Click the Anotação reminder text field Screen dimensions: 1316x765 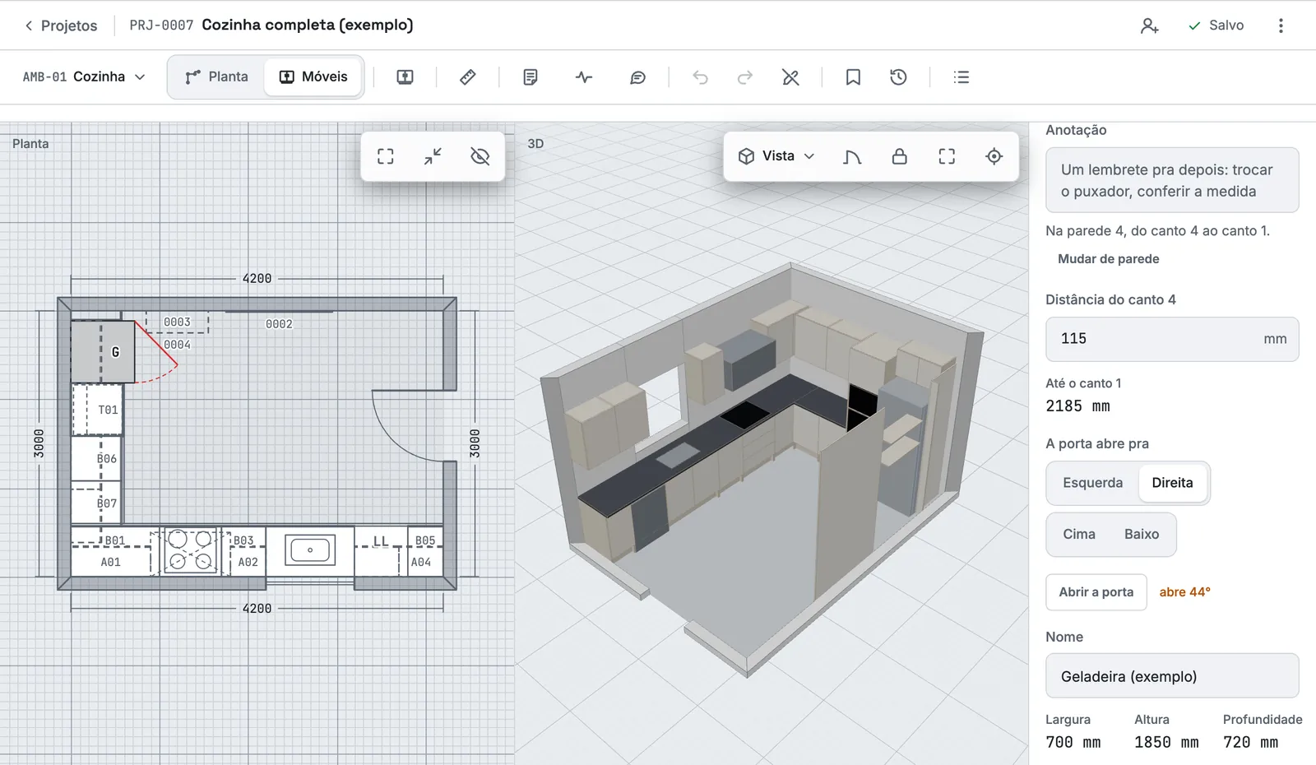[x=1172, y=180]
